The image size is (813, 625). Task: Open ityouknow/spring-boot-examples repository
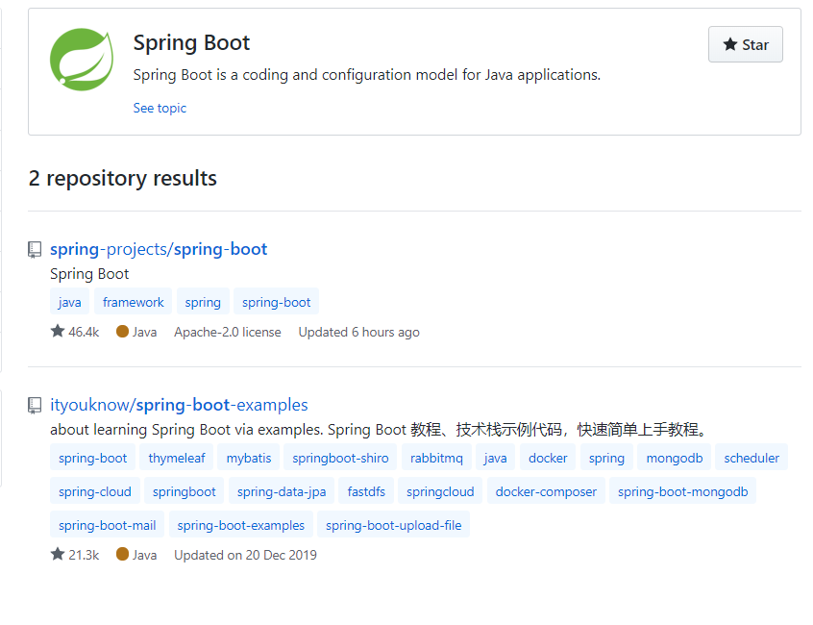pyautogui.click(x=179, y=405)
